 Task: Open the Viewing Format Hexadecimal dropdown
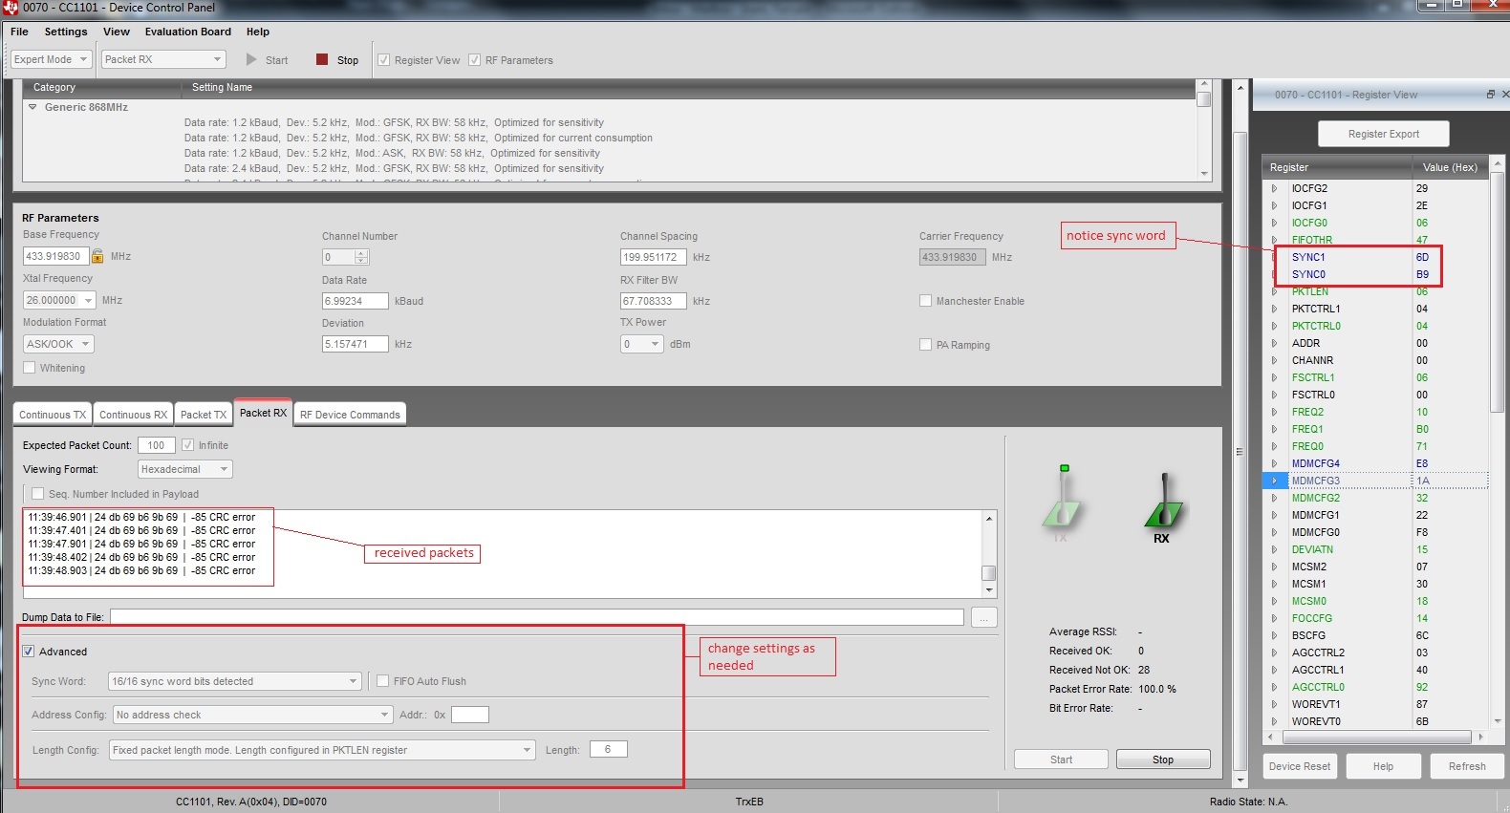point(185,469)
